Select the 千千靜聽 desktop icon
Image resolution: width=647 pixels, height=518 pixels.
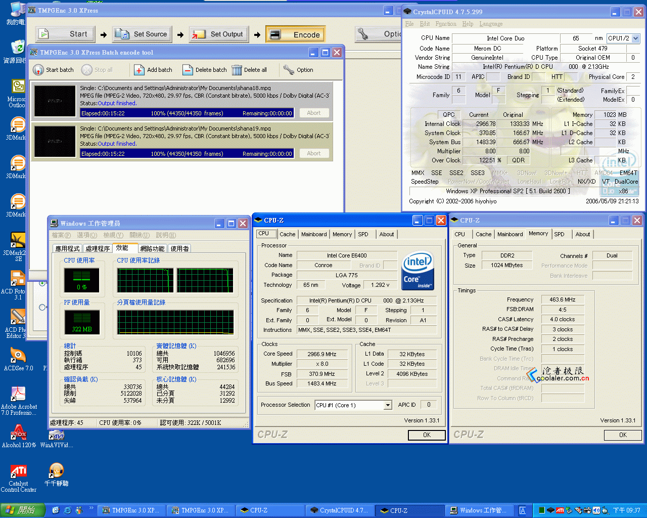click(x=56, y=474)
